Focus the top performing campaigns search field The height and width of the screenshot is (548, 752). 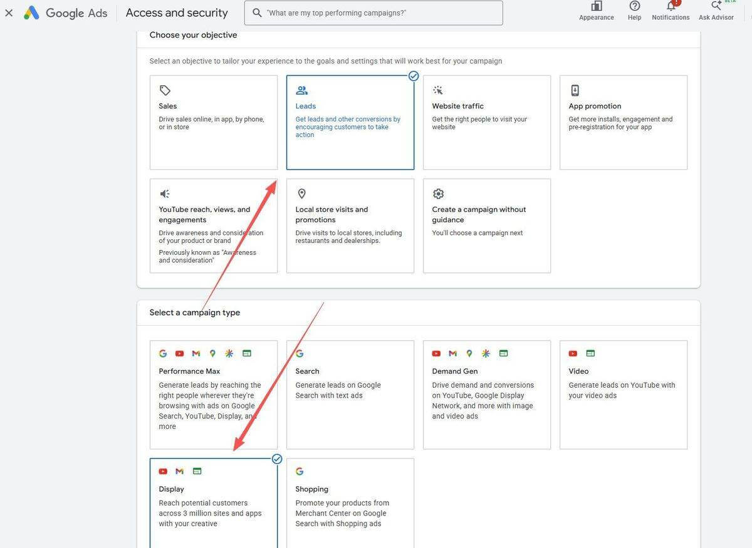point(373,13)
